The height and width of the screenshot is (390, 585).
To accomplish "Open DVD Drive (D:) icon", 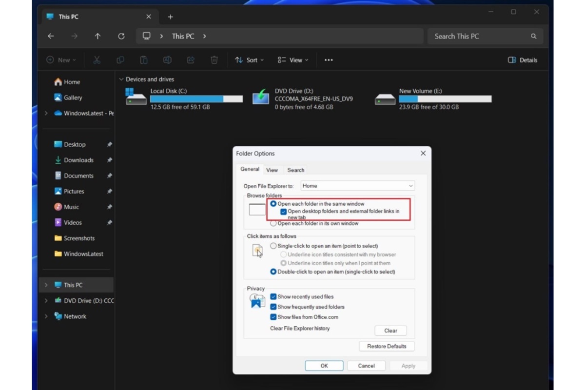I will (261, 97).
